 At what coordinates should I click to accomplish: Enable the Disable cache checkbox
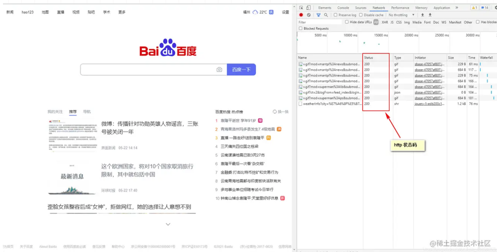point(361,15)
